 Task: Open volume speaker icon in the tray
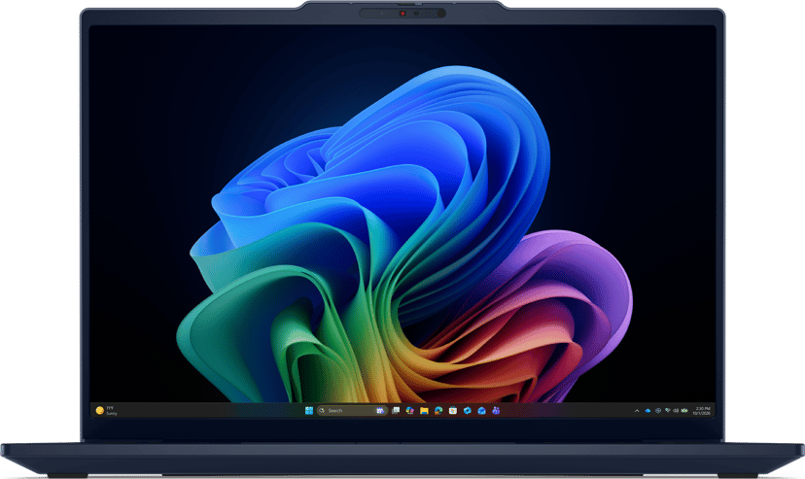(676, 411)
